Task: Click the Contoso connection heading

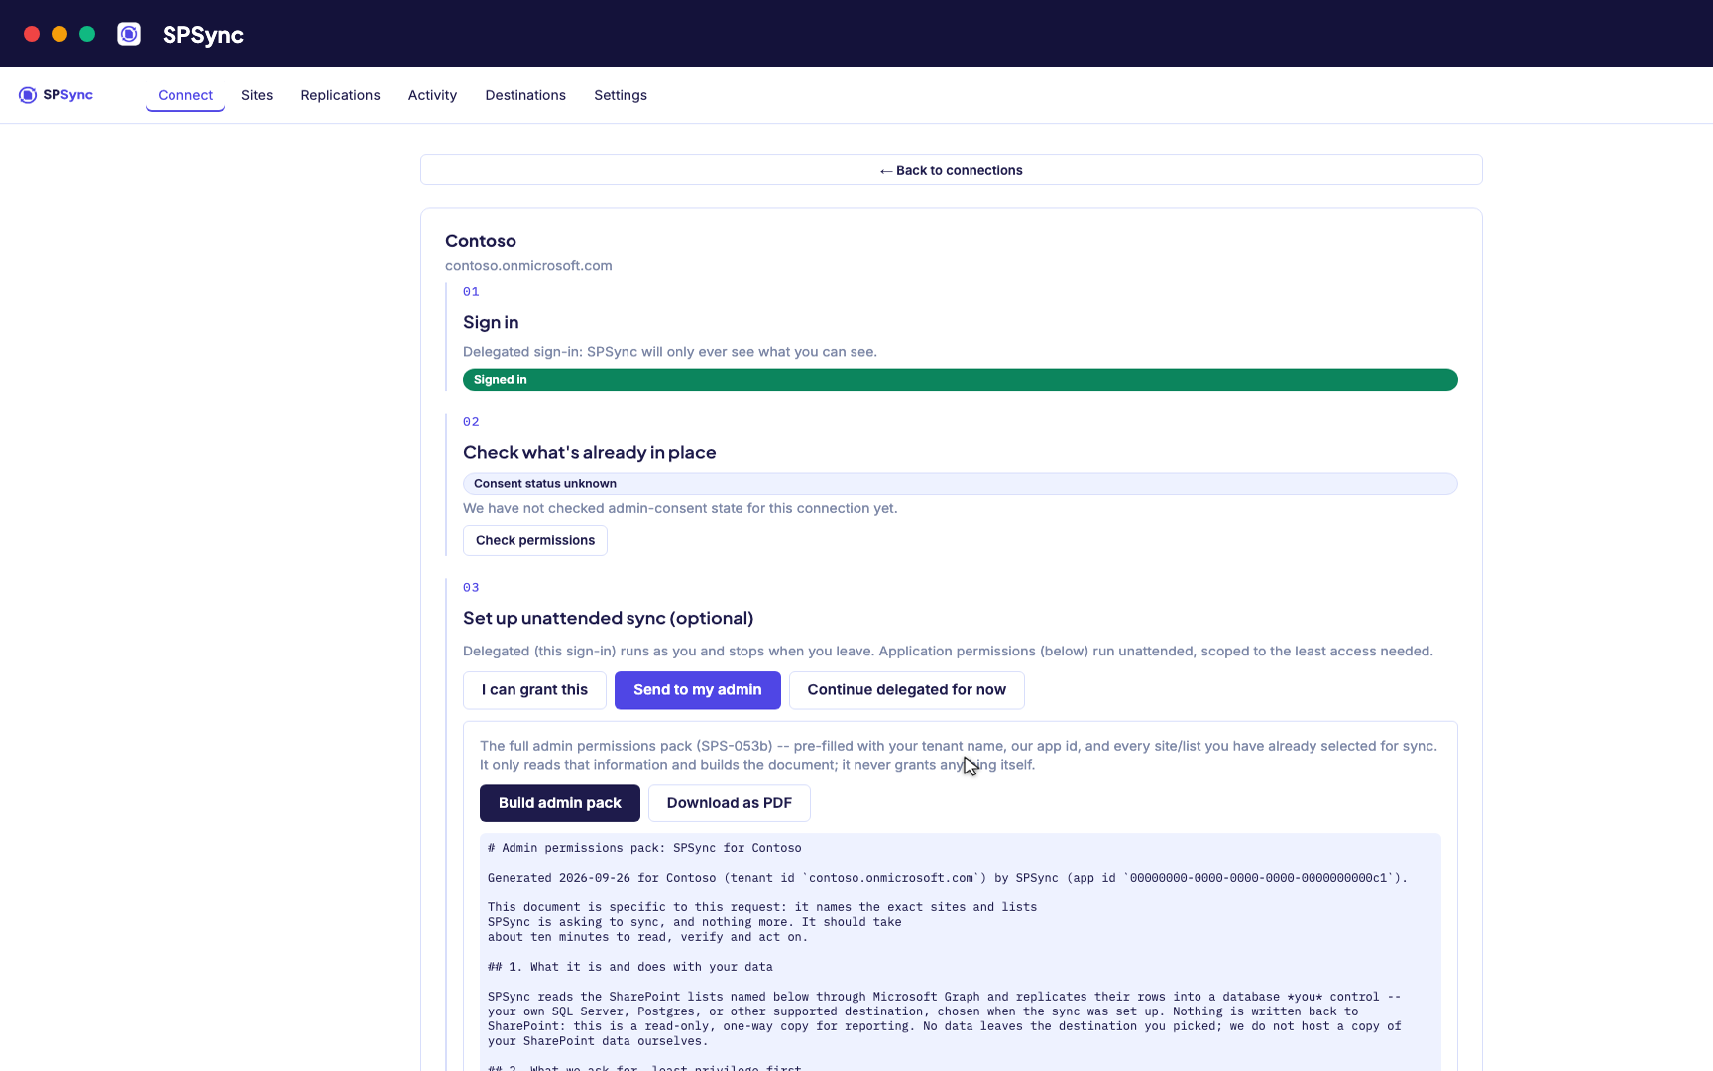Action: click(x=481, y=241)
